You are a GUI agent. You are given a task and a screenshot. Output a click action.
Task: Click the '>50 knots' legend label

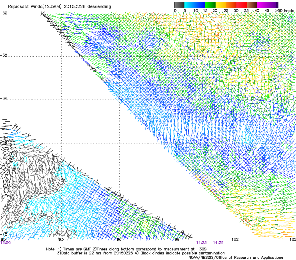284,11
